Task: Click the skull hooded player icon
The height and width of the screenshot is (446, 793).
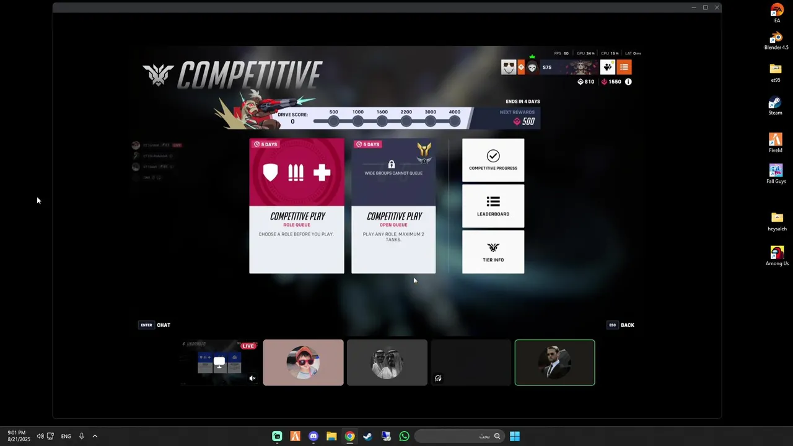Action: 532,67
